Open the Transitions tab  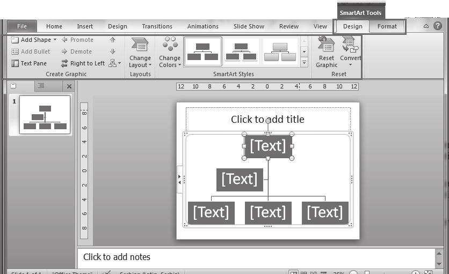click(x=157, y=26)
